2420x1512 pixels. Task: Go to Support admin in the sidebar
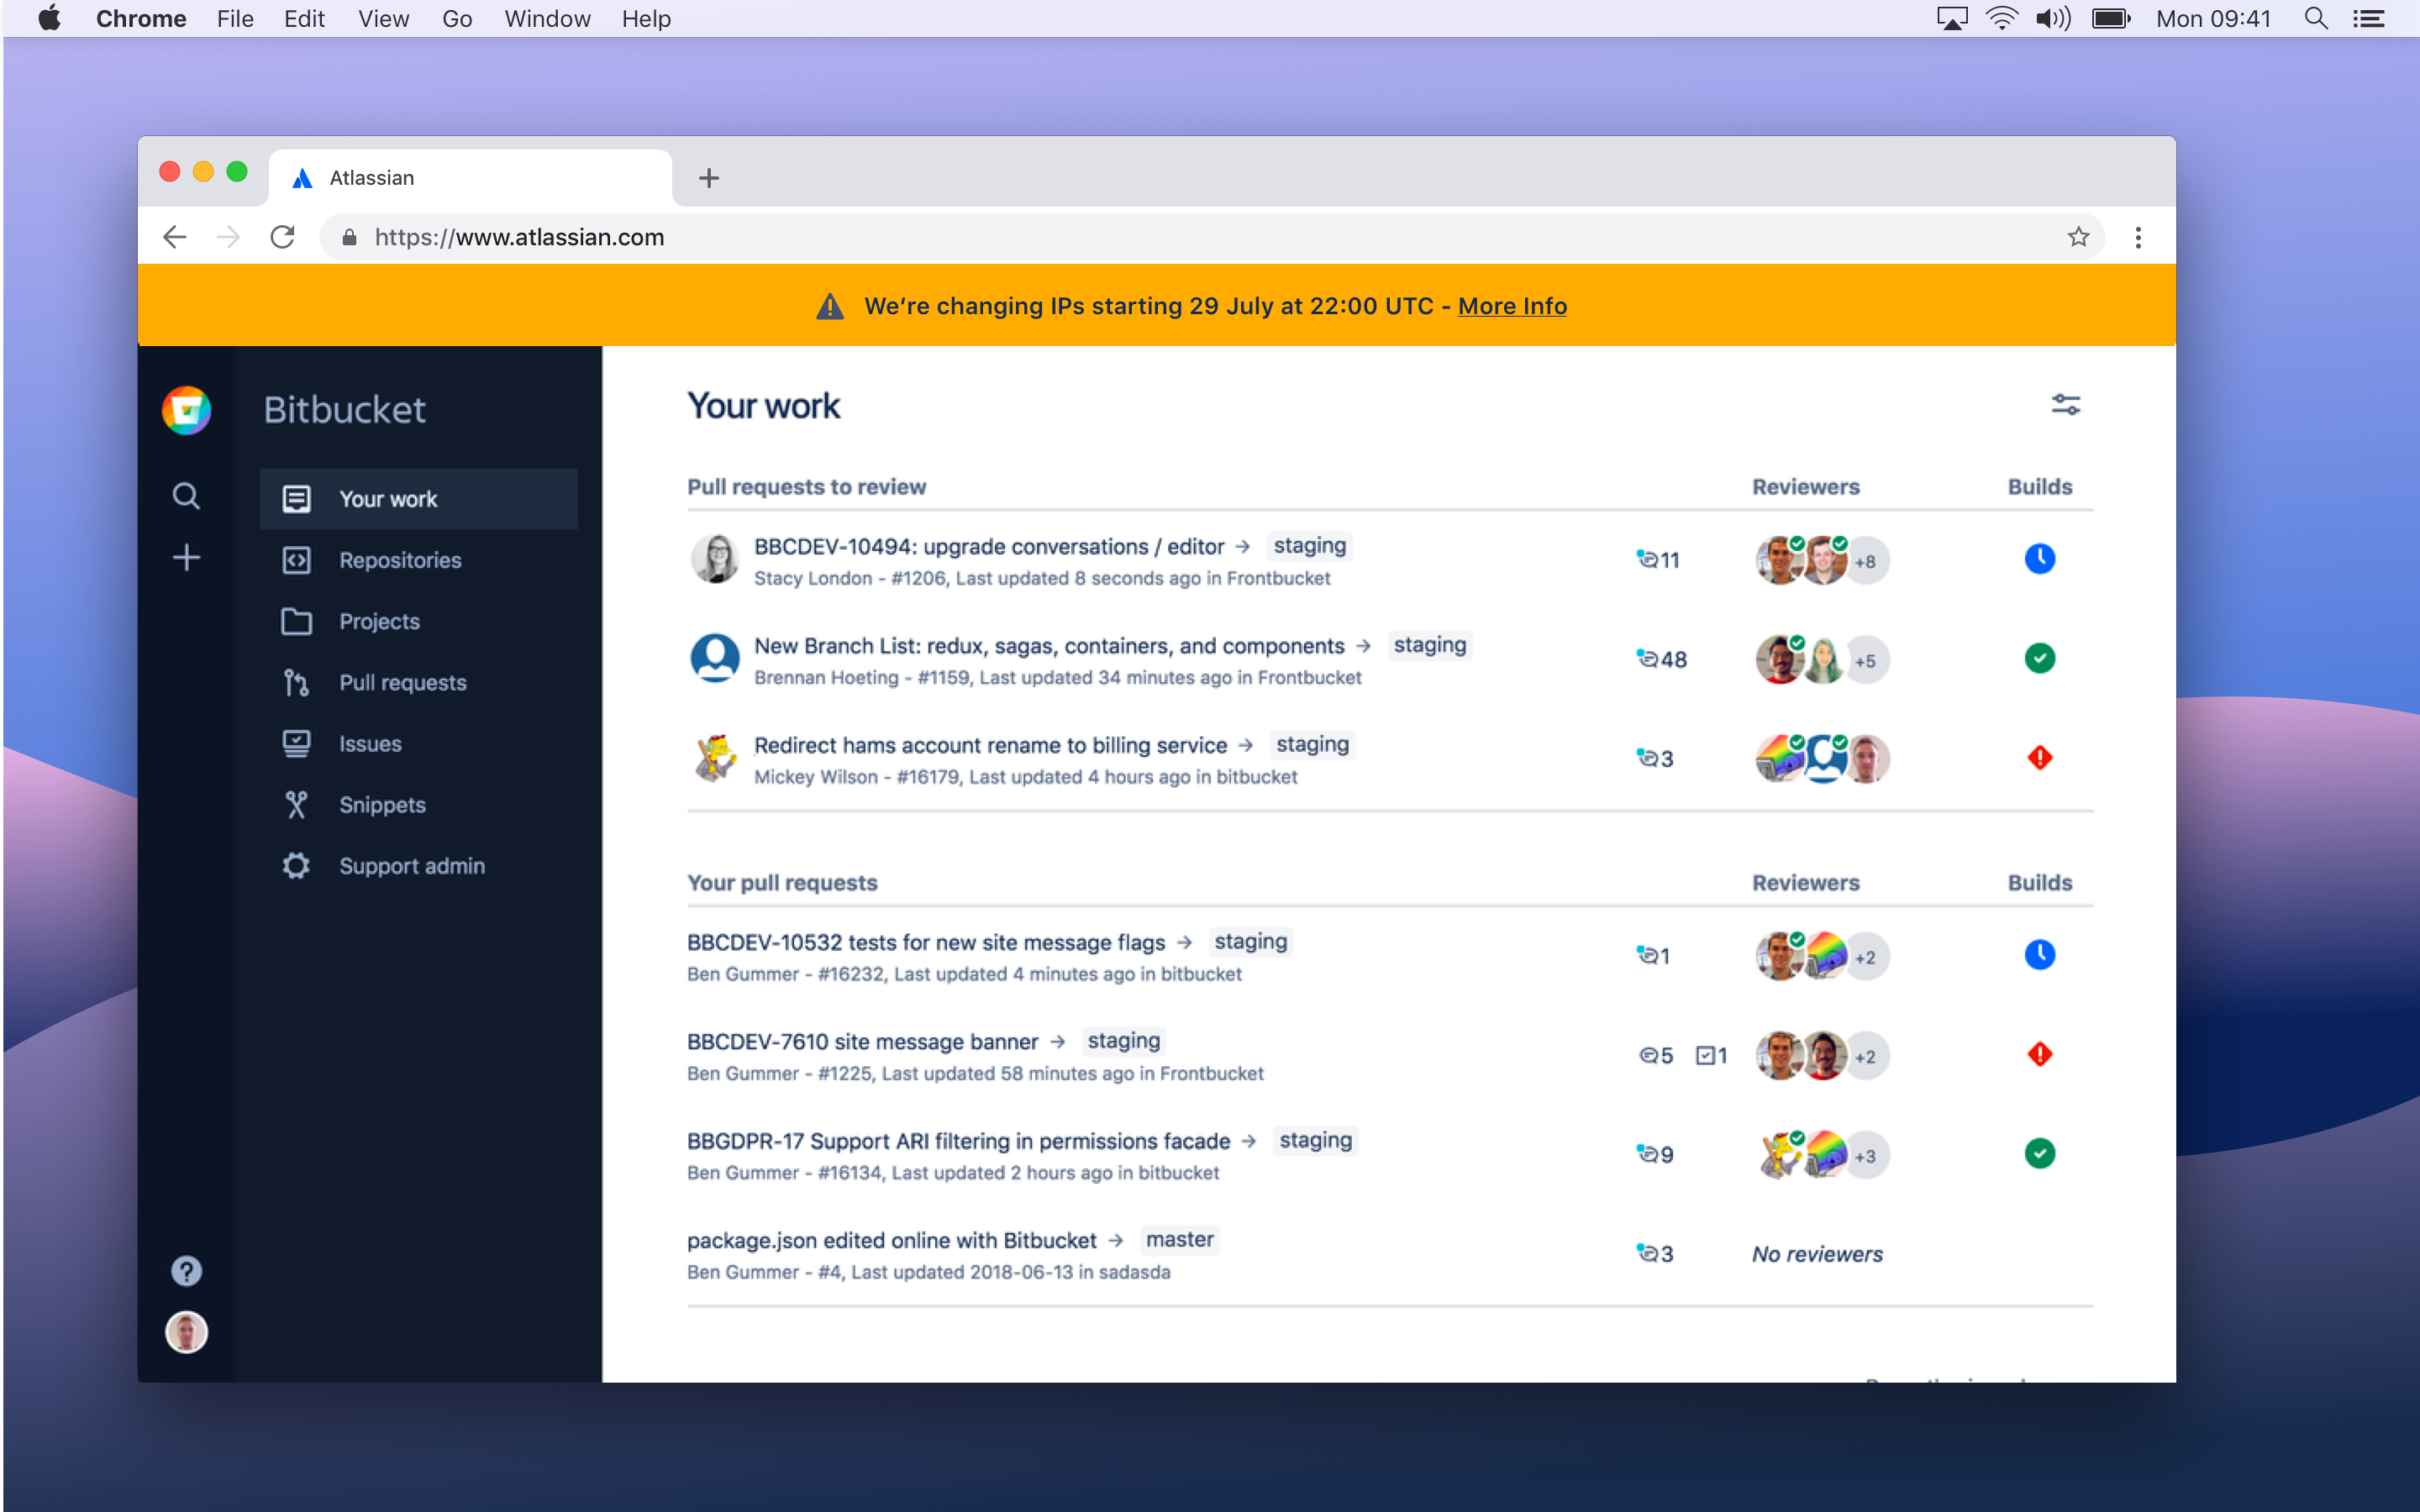click(419, 866)
